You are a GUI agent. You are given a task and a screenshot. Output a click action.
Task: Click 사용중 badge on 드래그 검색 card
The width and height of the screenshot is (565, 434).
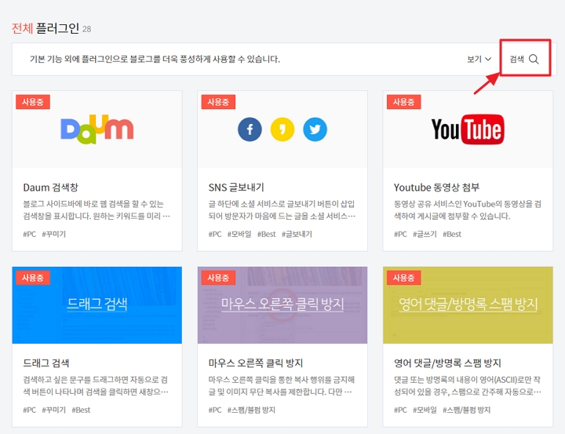[x=33, y=278]
